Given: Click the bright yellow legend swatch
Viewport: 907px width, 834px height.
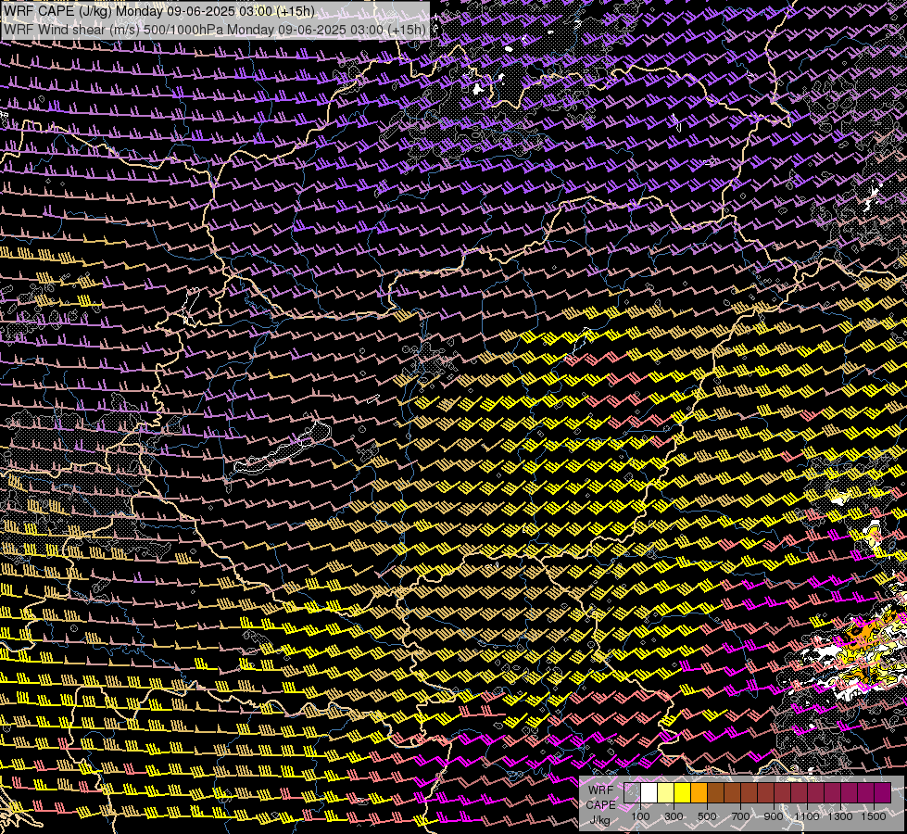Looking at the screenshot, I should click(x=683, y=793).
